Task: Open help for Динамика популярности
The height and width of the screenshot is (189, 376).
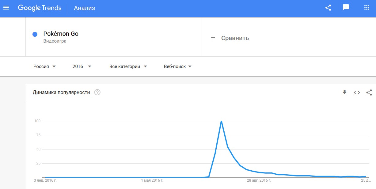Action: (x=97, y=92)
